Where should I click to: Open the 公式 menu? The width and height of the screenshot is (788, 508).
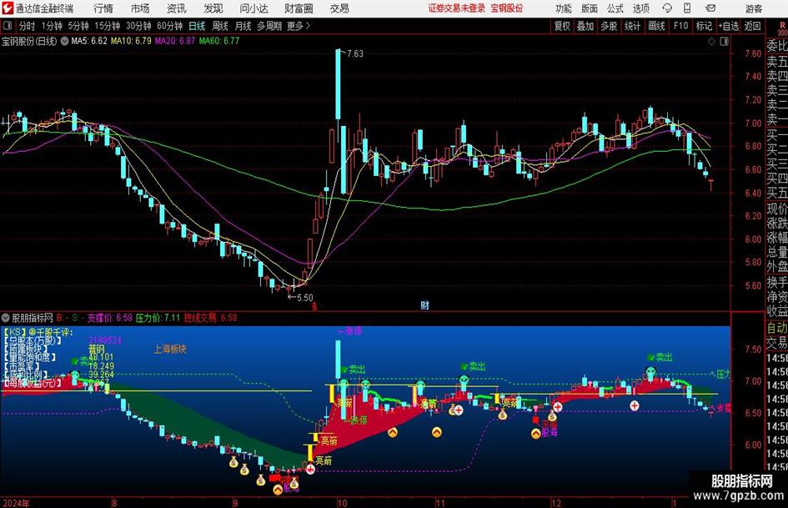tap(615, 8)
